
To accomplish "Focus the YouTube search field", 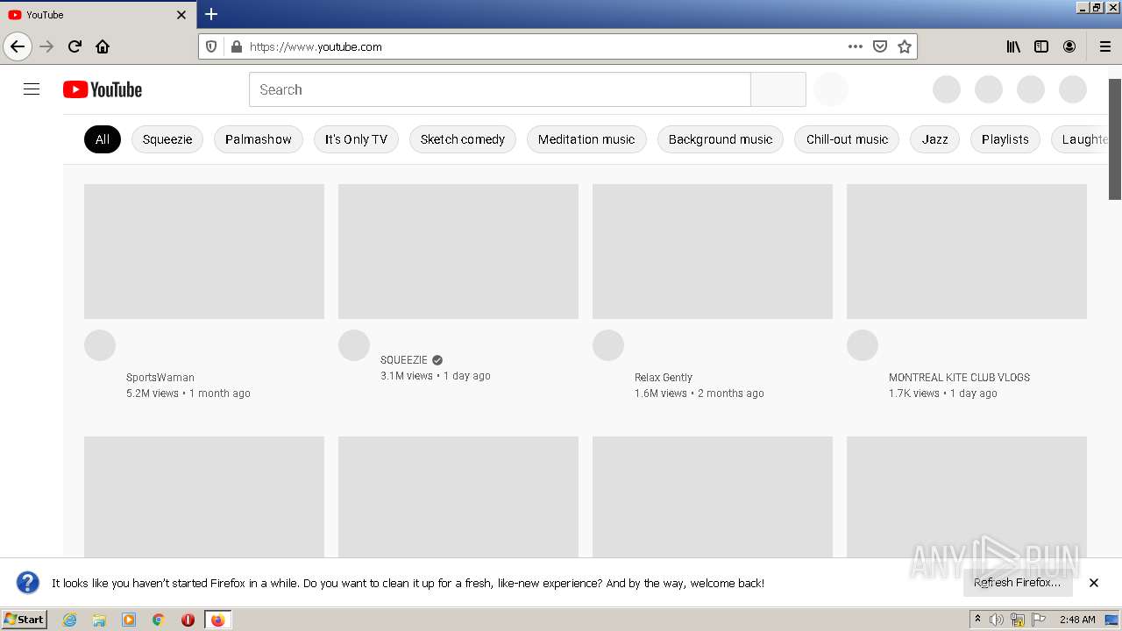I will 500,89.
